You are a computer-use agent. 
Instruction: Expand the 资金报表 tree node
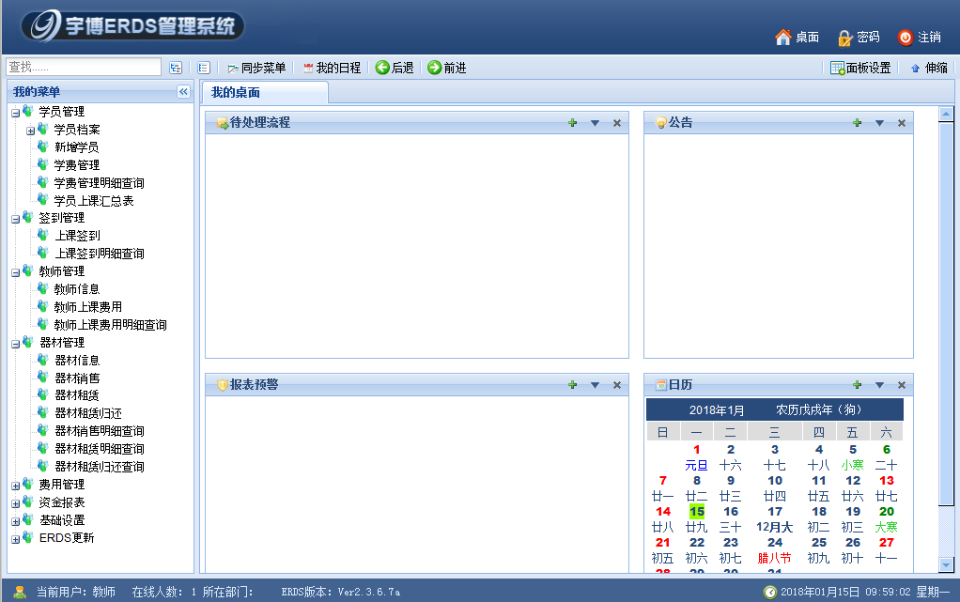(x=15, y=504)
